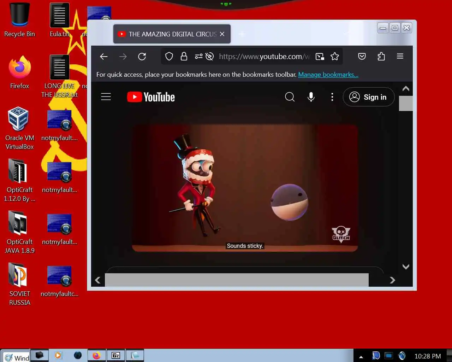Click the clock showing 10:28 PM
This screenshot has height=362, width=452.
tap(428, 356)
